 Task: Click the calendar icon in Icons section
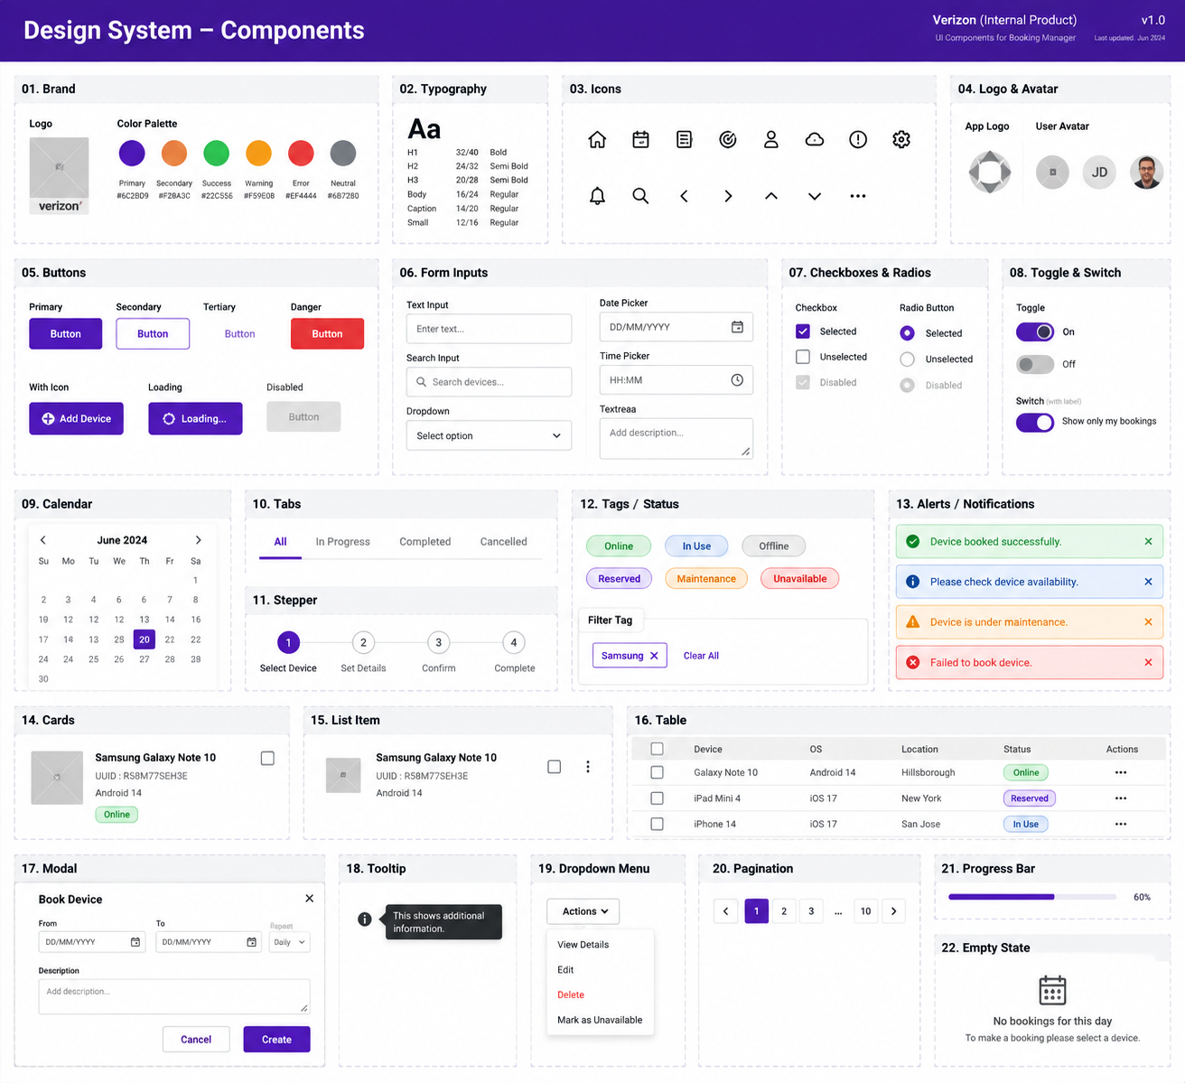[x=640, y=139]
